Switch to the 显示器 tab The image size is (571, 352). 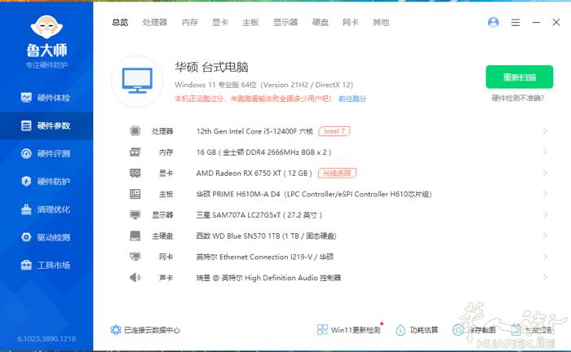coord(285,23)
